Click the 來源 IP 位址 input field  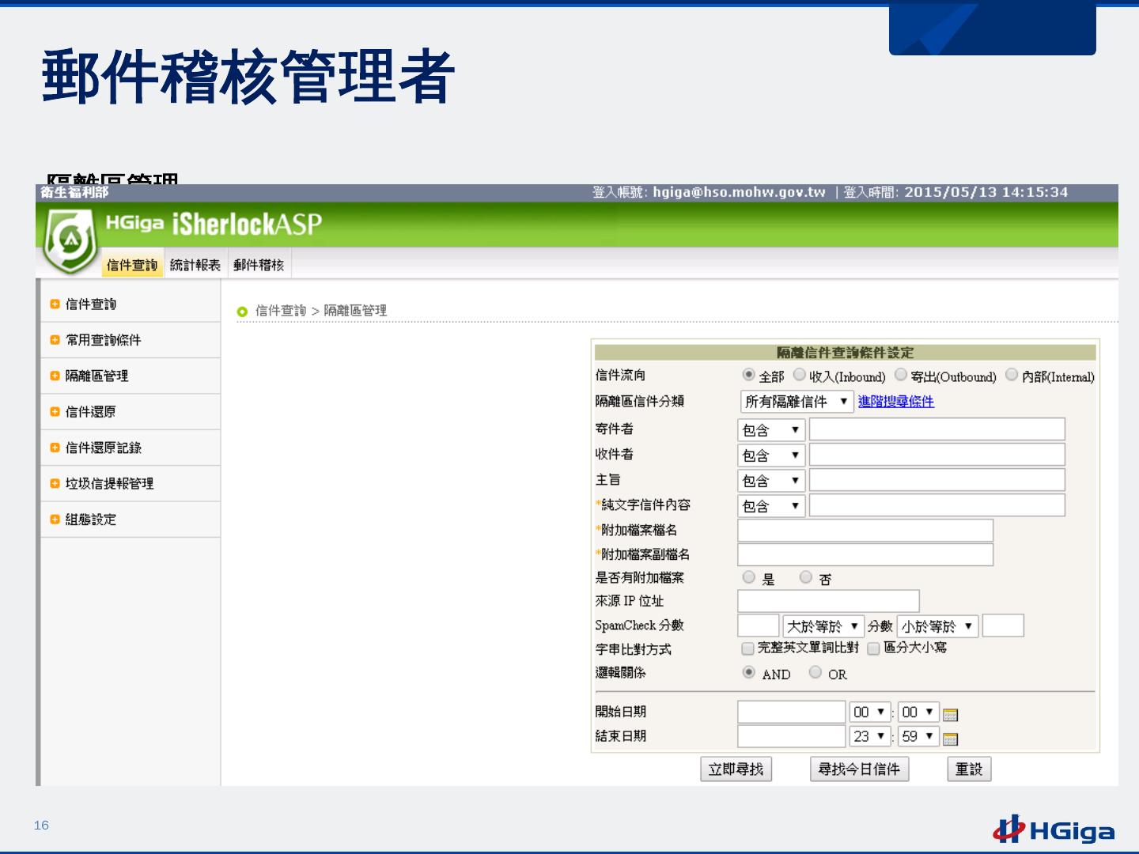pos(828,601)
